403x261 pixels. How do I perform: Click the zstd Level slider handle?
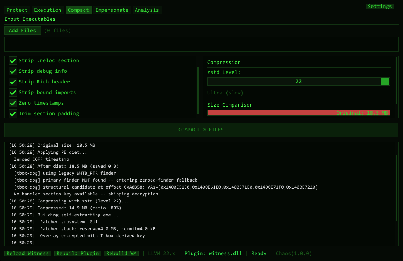[385, 82]
